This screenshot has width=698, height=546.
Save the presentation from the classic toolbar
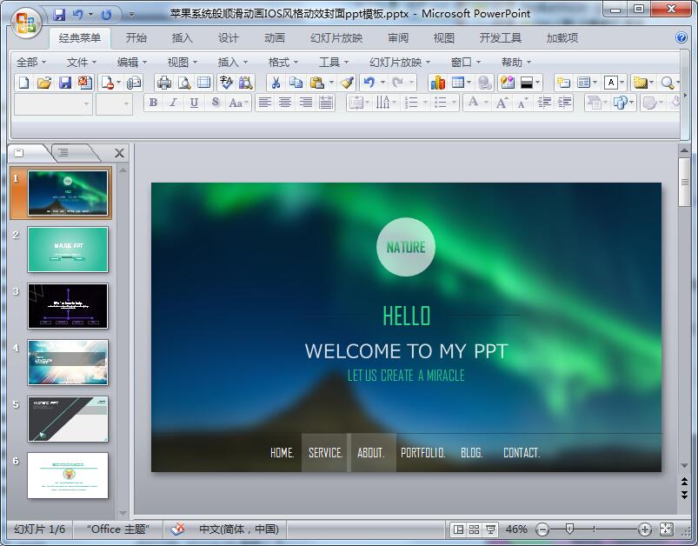coord(65,83)
